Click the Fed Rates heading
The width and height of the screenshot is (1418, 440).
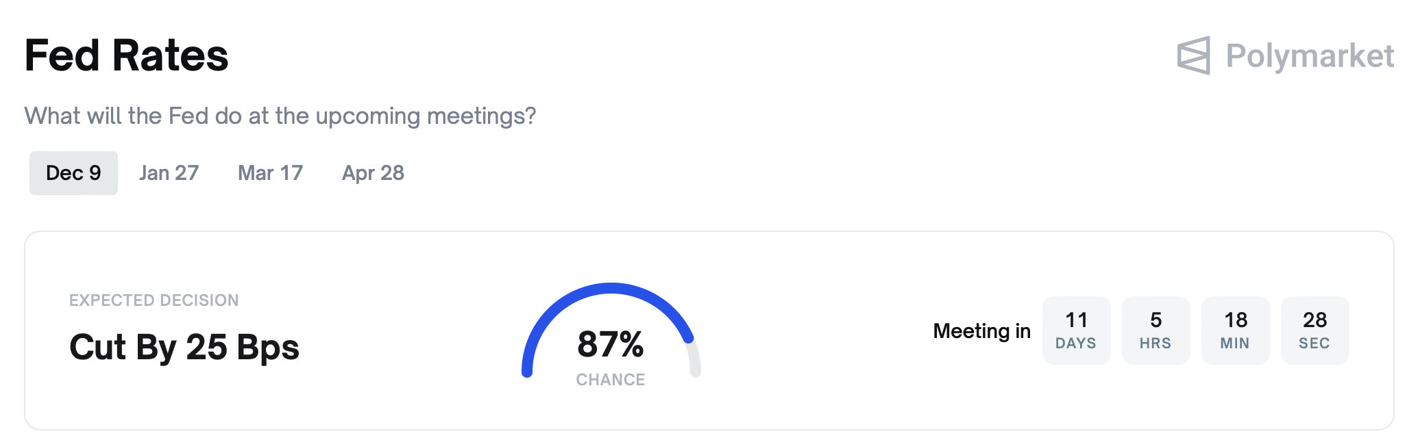[x=126, y=55]
